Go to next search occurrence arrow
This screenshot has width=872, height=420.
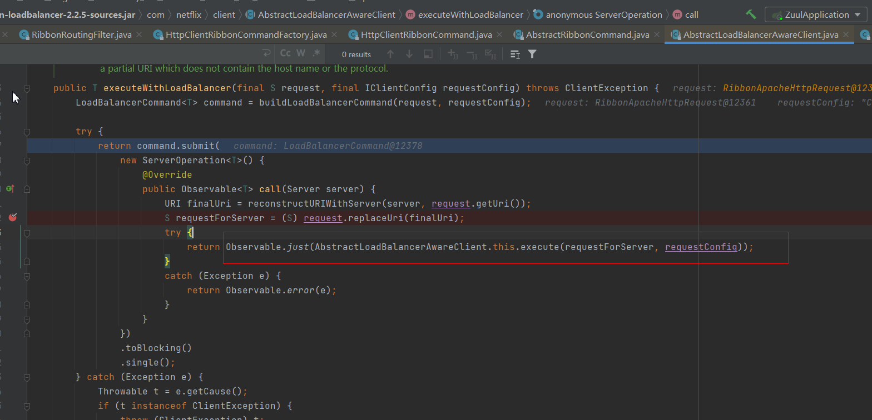409,54
